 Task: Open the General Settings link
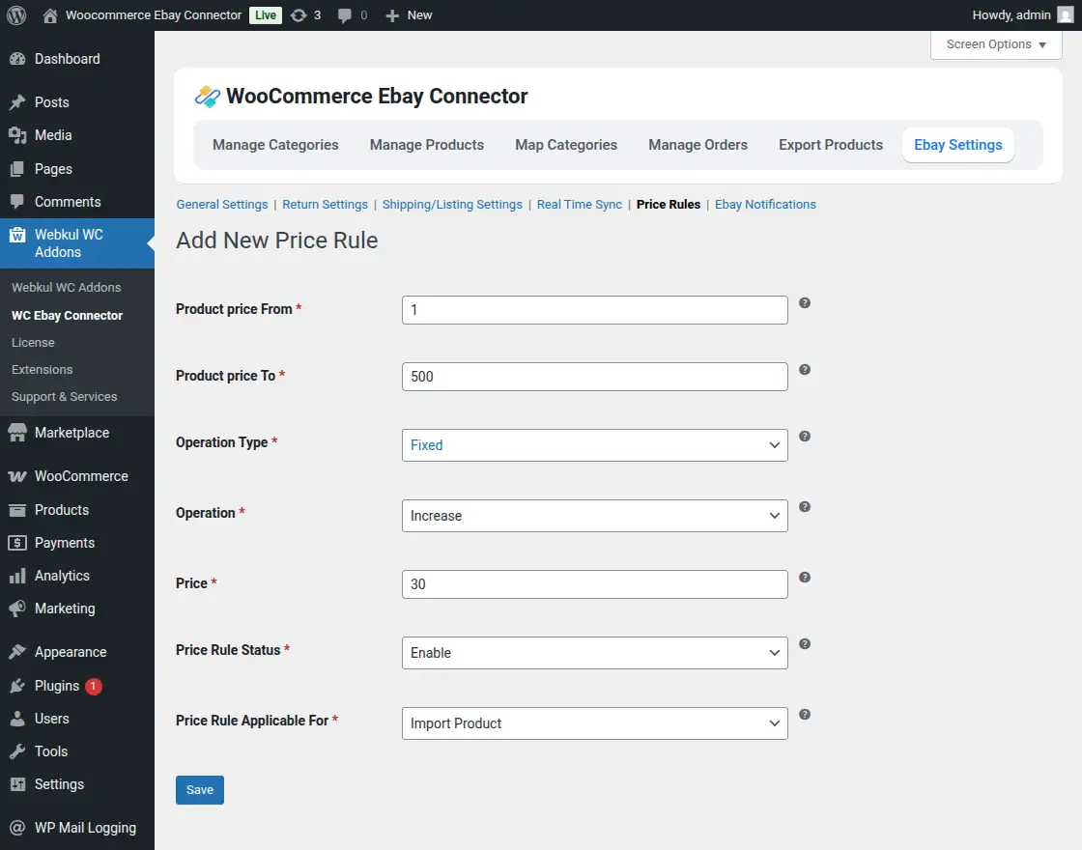tap(222, 204)
